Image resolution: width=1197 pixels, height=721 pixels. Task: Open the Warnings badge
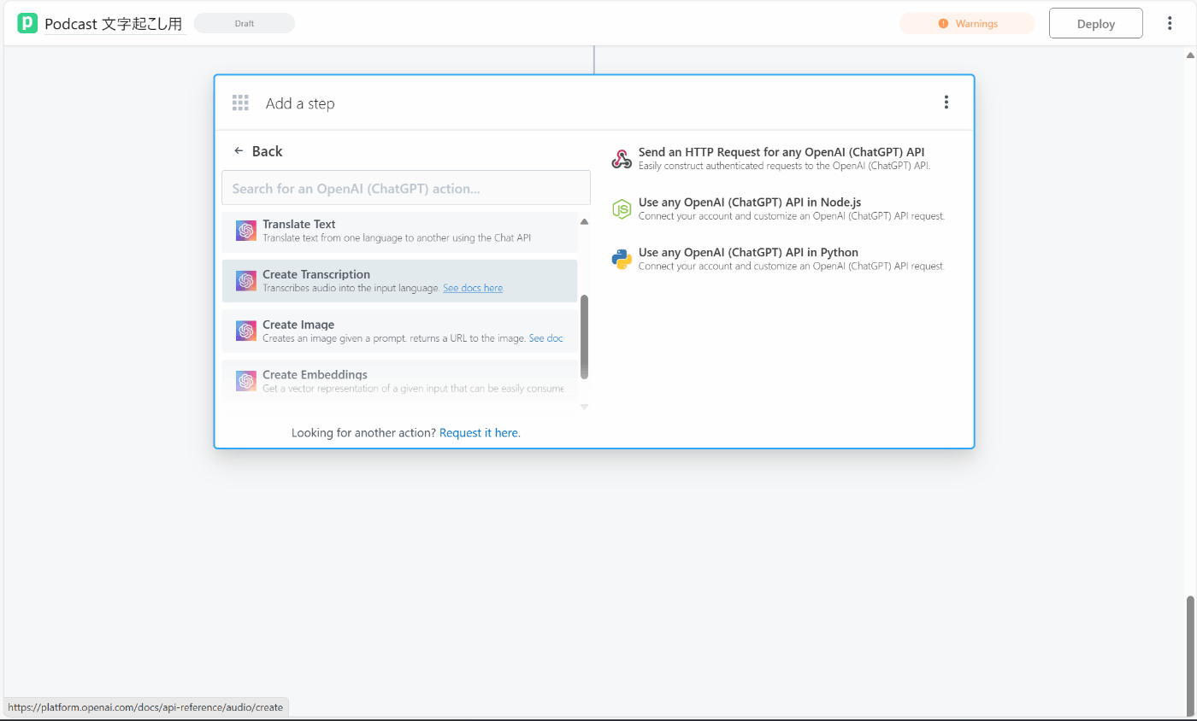pos(967,24)
